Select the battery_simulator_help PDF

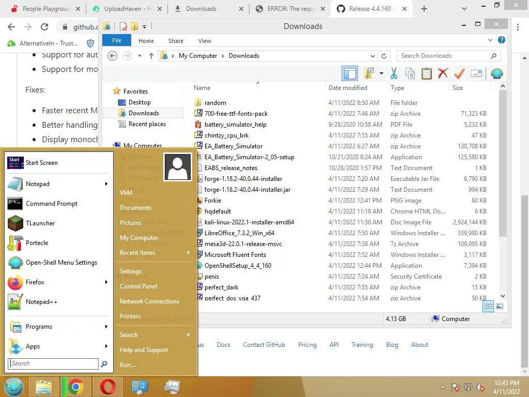[235, 125]
